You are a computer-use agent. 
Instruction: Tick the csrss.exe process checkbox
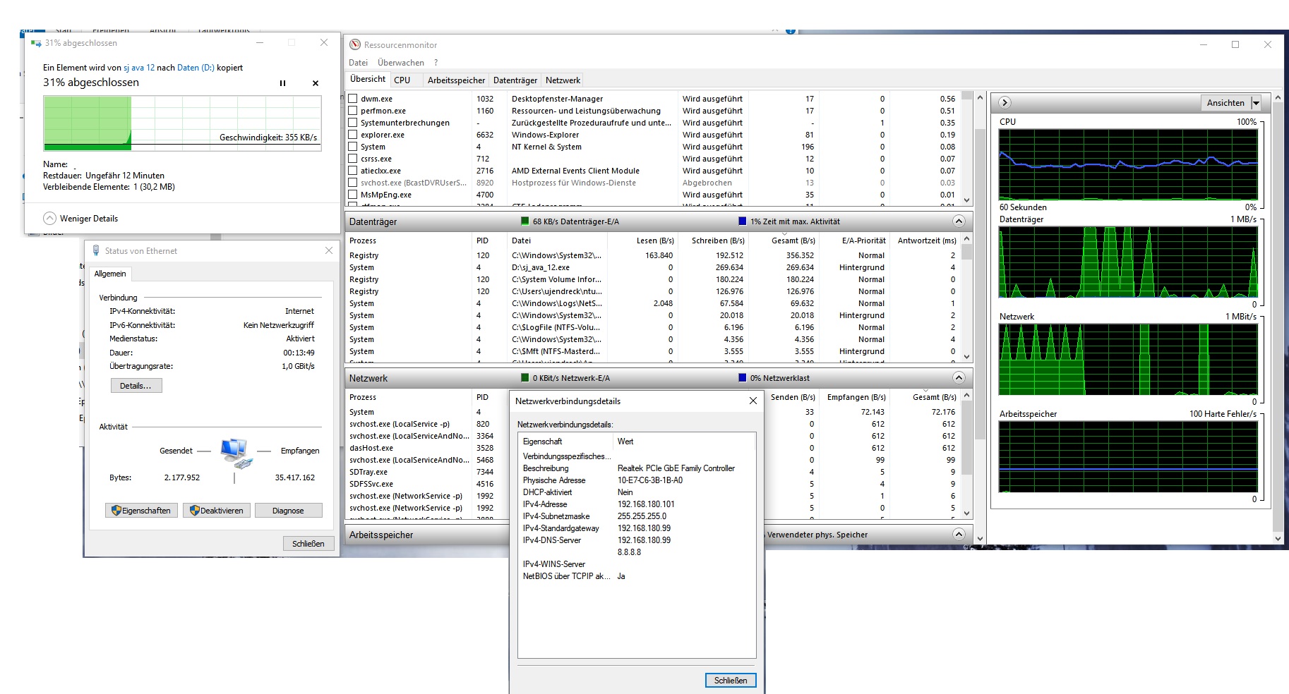click(353, 159)
